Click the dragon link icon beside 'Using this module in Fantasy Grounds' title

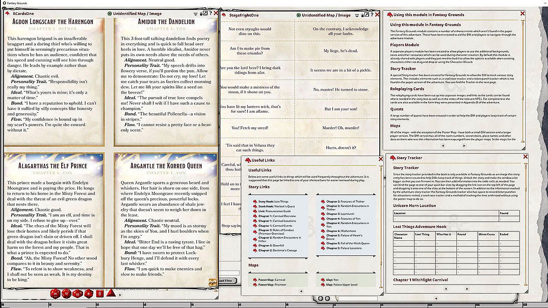[390, 15]
